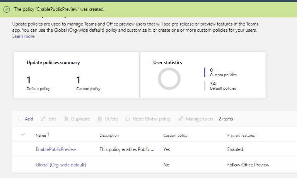Click the plus icon to add a policy
The height and width of the screenshot is (178, 297).
(20, 119)
